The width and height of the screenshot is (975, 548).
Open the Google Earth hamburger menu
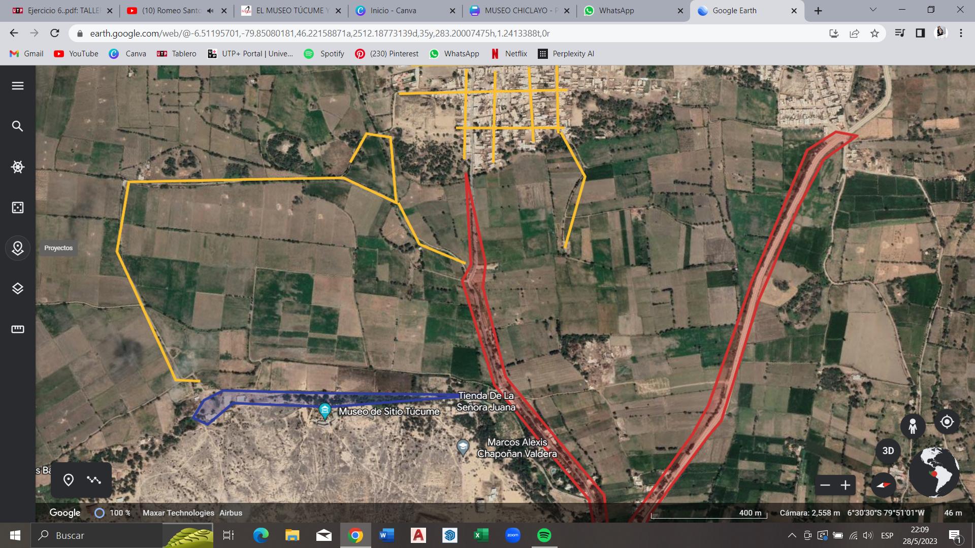[x=18, y=86]
